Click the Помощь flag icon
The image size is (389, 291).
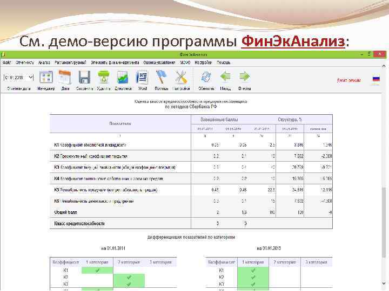point(161,77)
